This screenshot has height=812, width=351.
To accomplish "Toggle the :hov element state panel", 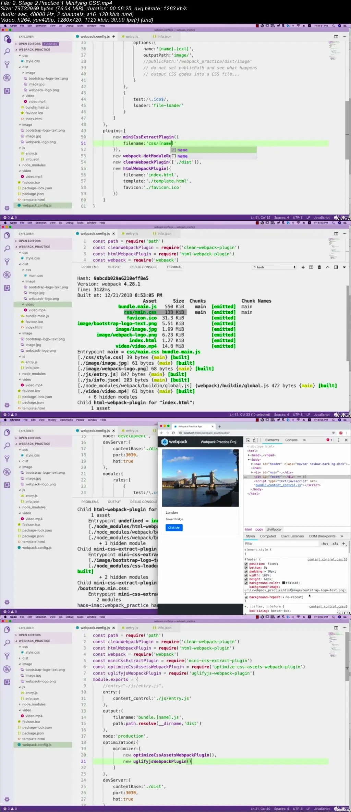I will 325,543.
